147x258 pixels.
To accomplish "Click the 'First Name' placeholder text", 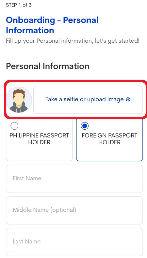I will 27,178.
